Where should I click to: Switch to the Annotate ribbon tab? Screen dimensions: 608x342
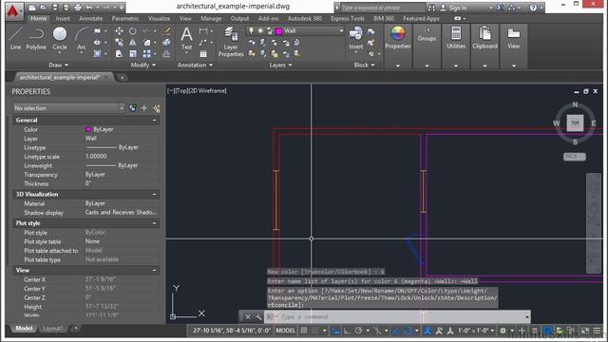91,18
